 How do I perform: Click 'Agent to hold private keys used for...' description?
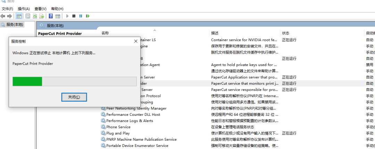click(244, 65)
